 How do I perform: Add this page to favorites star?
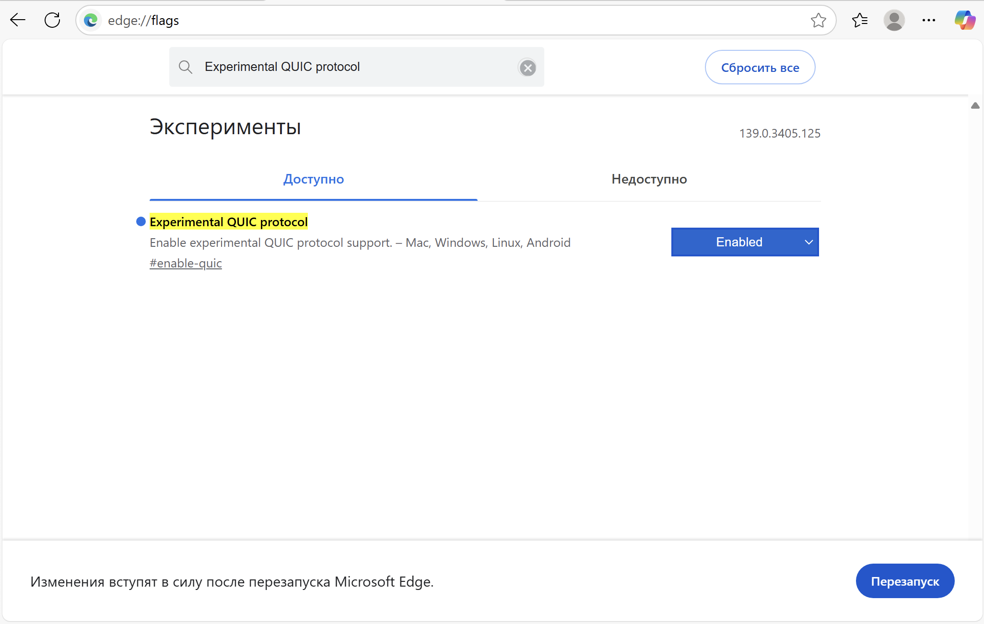(818, 20)
